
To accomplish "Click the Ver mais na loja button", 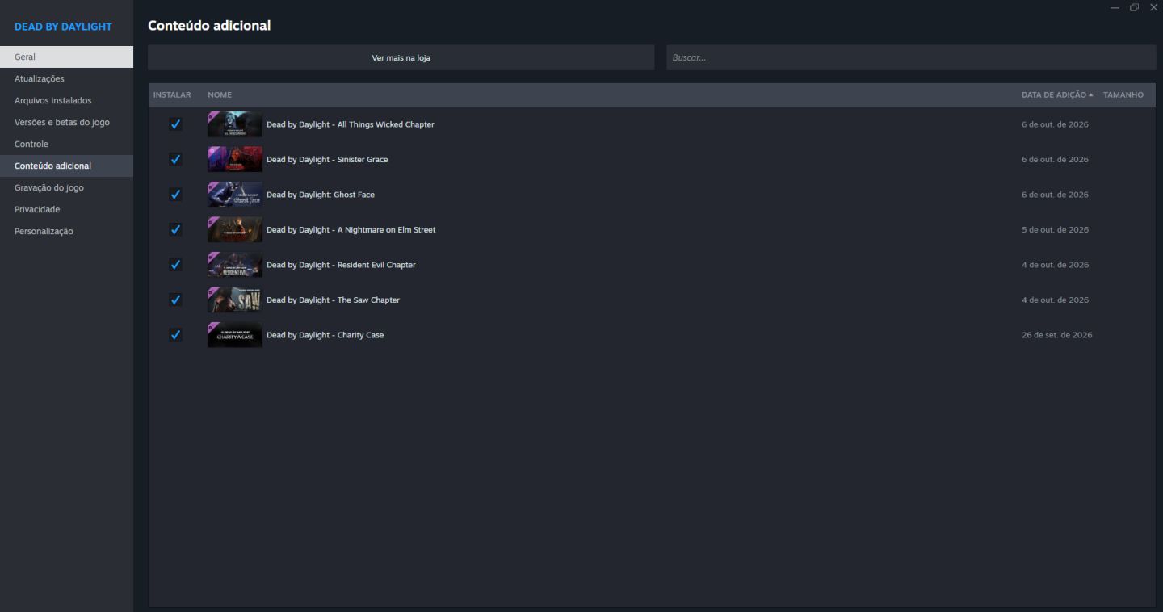I will coord(401,57).
